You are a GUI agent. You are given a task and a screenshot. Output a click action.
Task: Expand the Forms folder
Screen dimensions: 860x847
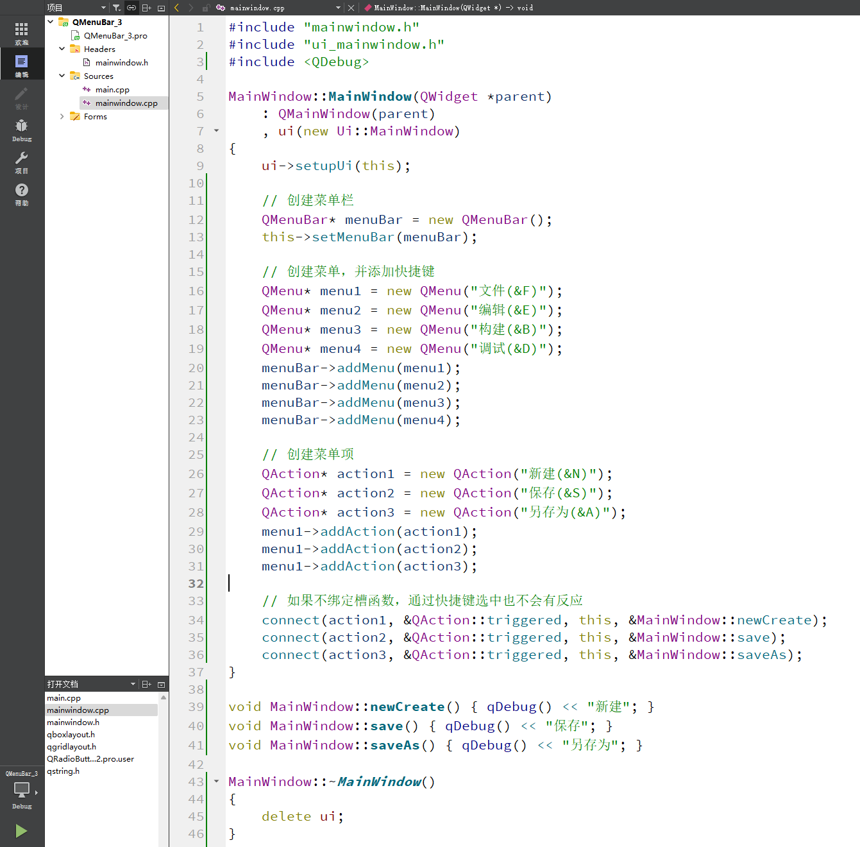pos(62,116)
